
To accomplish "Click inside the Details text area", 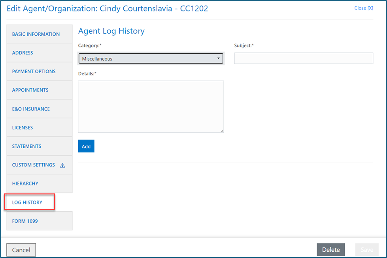I will click(151, 107).
